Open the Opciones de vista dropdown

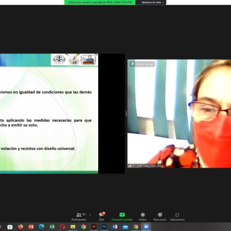pyautogui.click(x=151, y=2)
